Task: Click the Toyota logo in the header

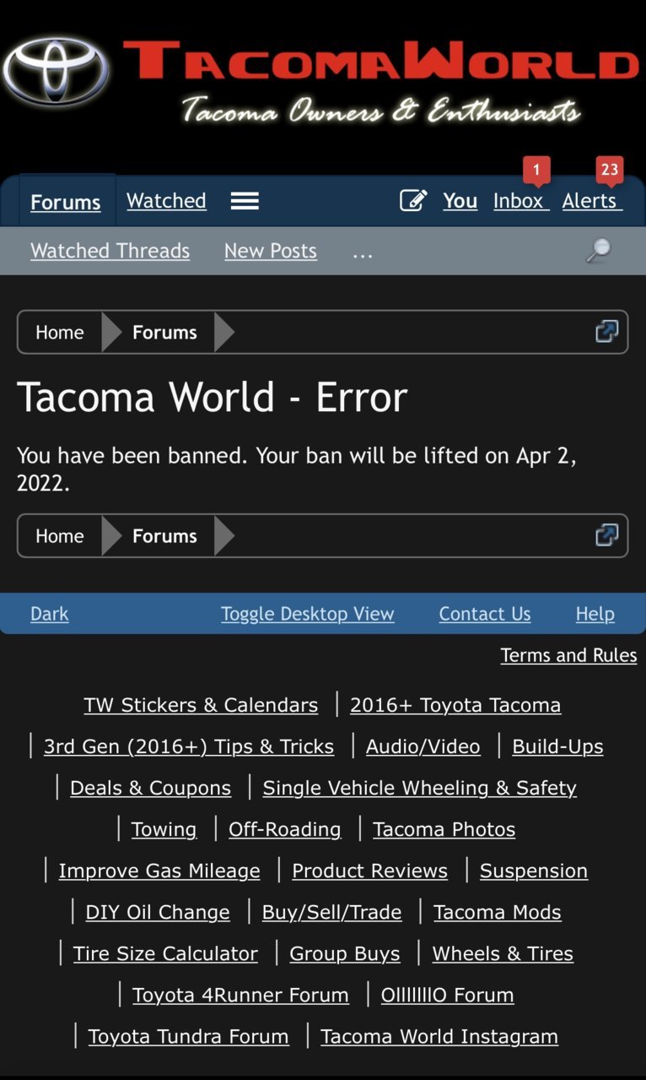Action: pyautogui.click(x=56, y=71)
